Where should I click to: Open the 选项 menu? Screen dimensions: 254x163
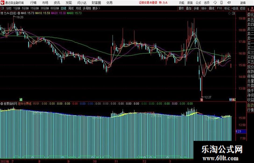click(206, 3)
